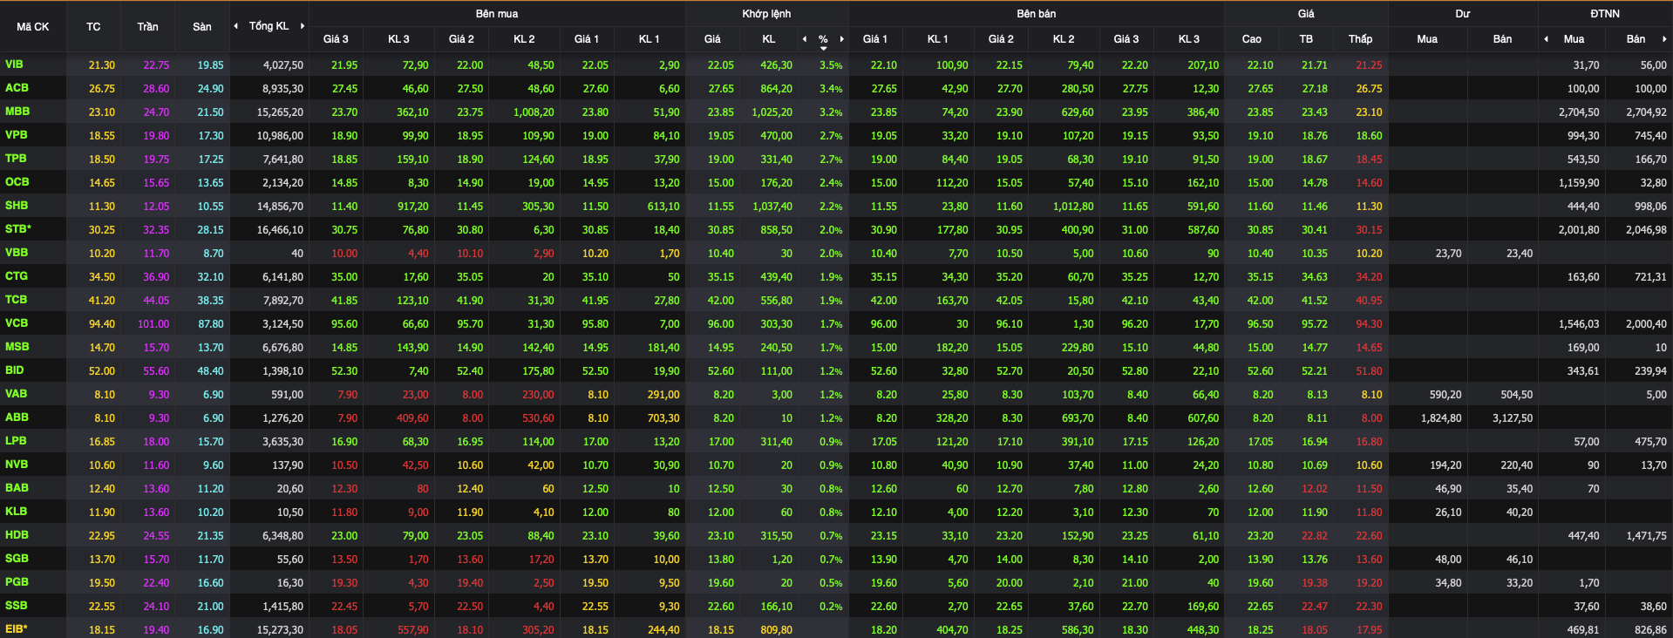The height and width of the screenshot is (638, 1673).
Task: Select the BAB ticker symbol
Action: pos(17,488)
